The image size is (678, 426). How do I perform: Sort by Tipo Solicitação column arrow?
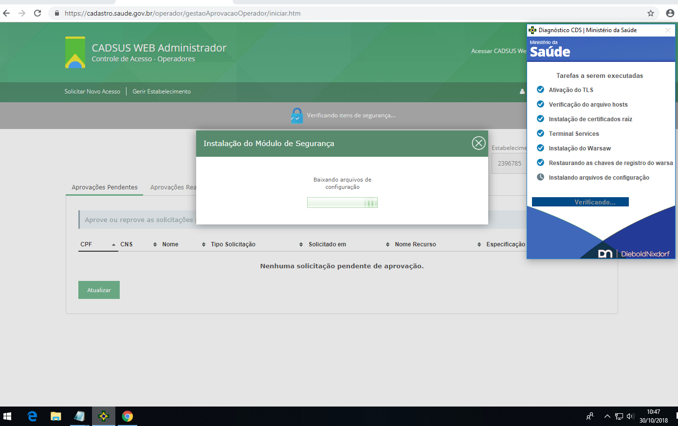pyautogui.click(x=301, y=244)
